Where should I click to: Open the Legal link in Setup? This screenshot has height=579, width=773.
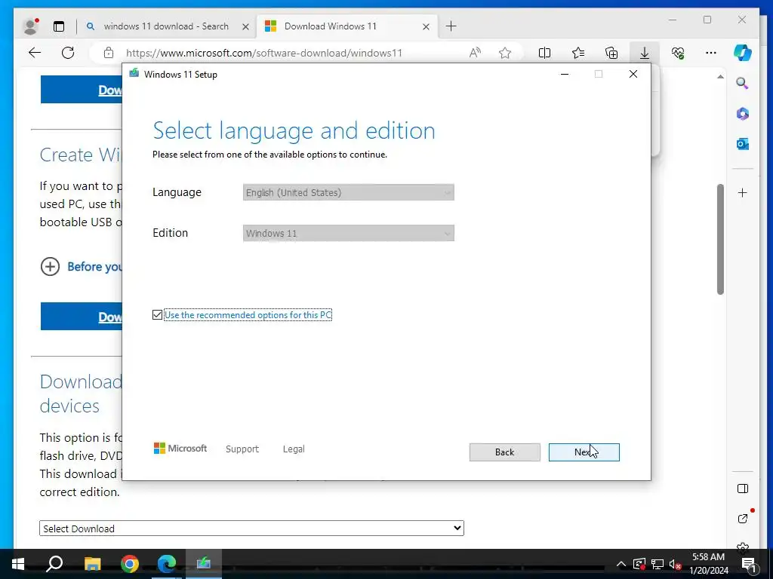coord(294,449)
